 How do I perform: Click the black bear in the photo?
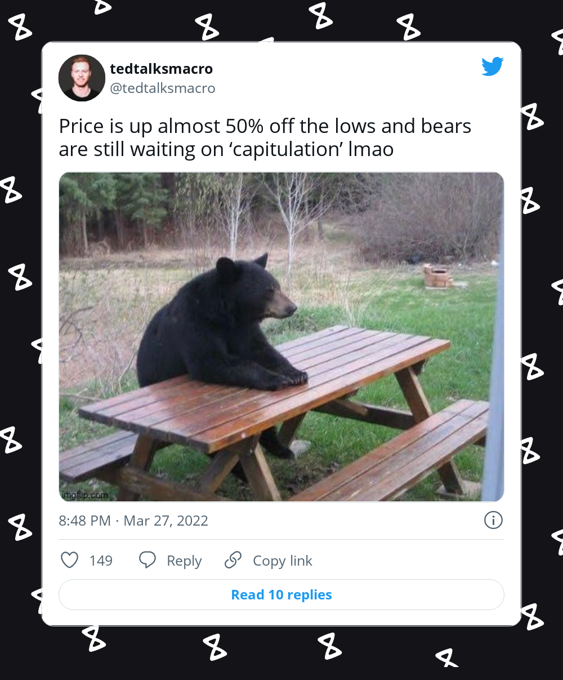pos(220,327)
